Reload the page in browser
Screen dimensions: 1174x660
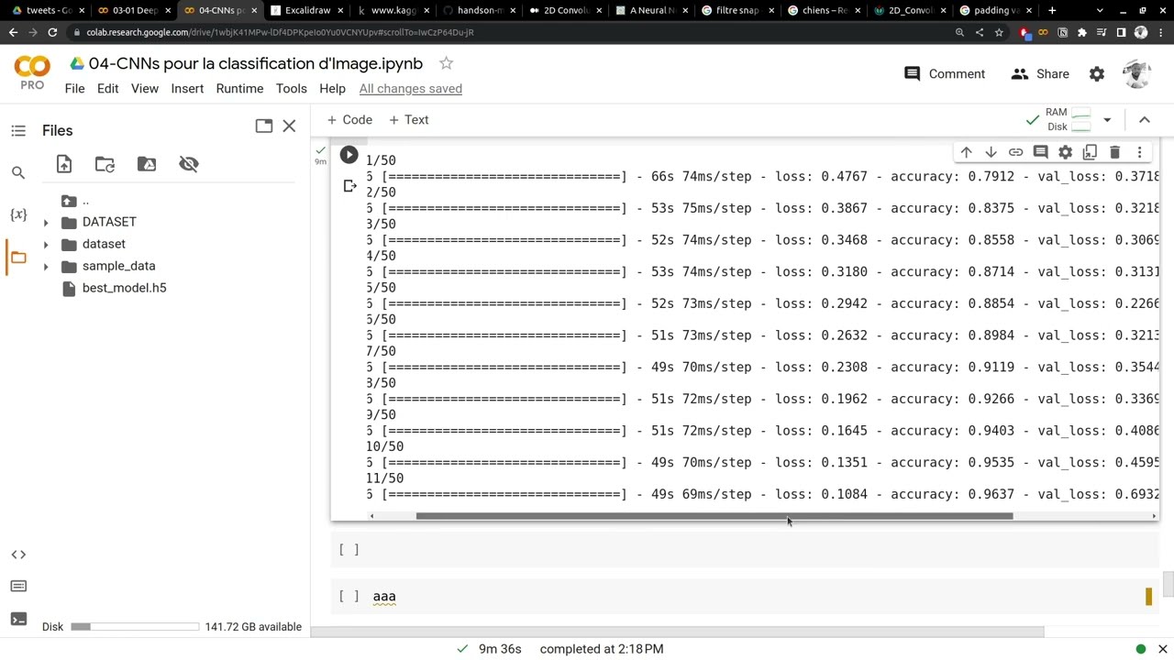[x=52, y=32]
